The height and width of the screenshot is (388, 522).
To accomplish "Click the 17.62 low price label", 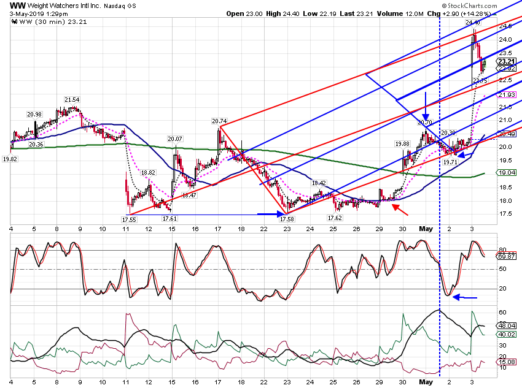I will [335, 218].
